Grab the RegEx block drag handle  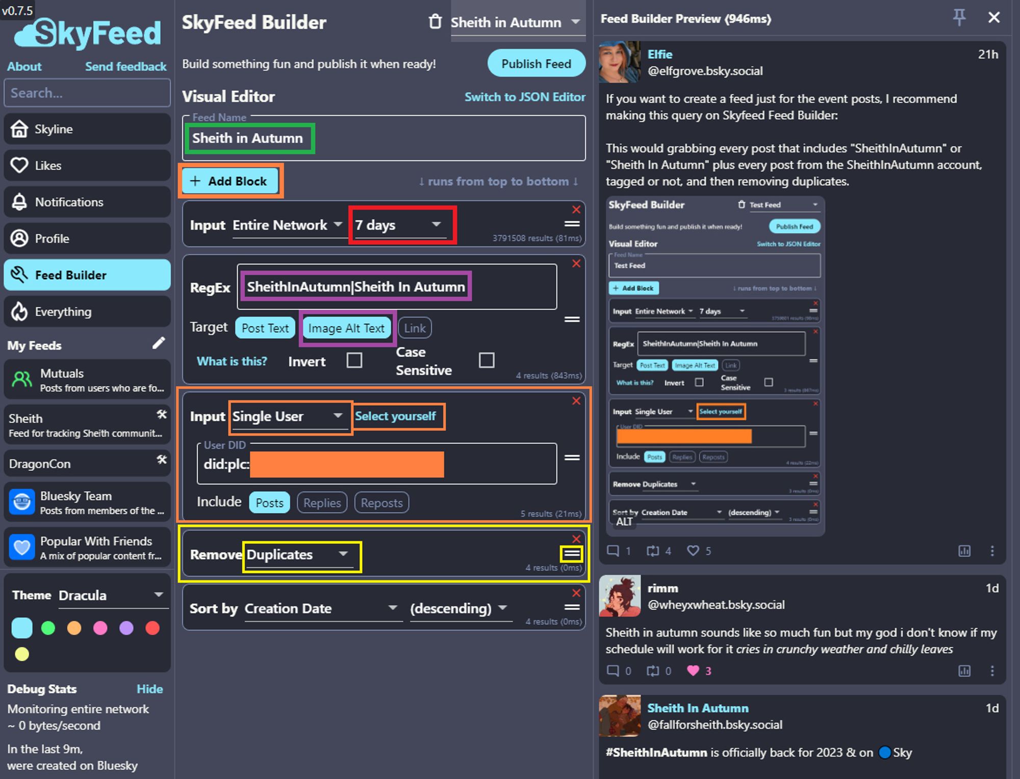click(572, 319)
